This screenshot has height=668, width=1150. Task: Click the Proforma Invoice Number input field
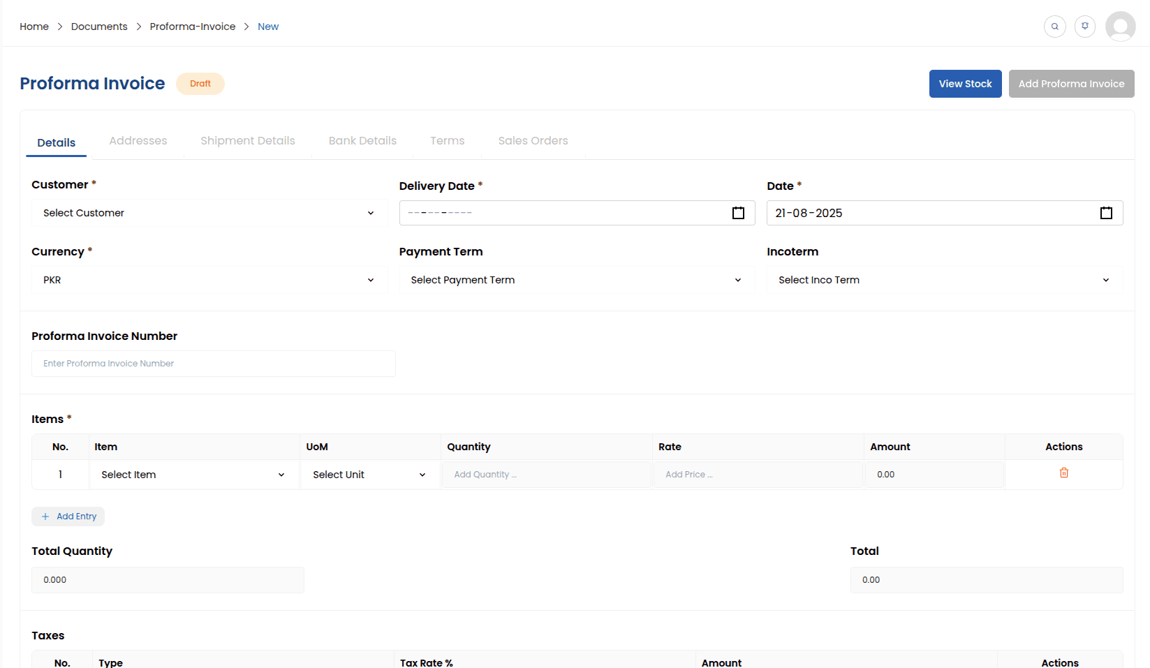[213, 363]
